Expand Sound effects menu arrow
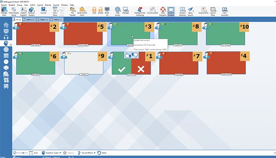 pos(95,153)
